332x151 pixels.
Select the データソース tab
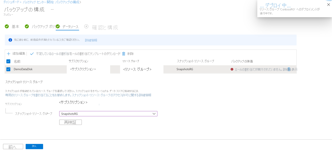(x=70, y=27)
